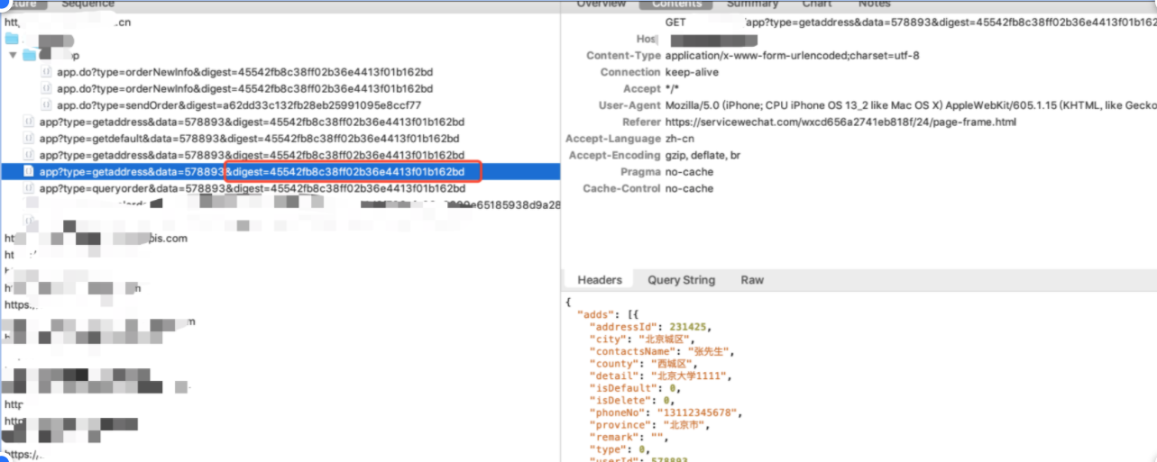Show the Notes tab

(x=874, y=4)
